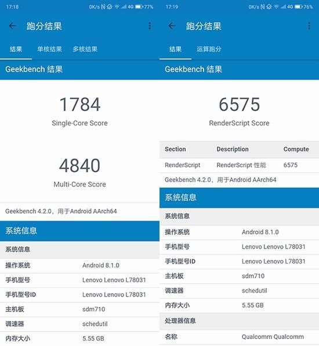Viewport: 319px width, 346px height.
Task: Tap Multi-Core Score label
Action: [x=80, y=184]
